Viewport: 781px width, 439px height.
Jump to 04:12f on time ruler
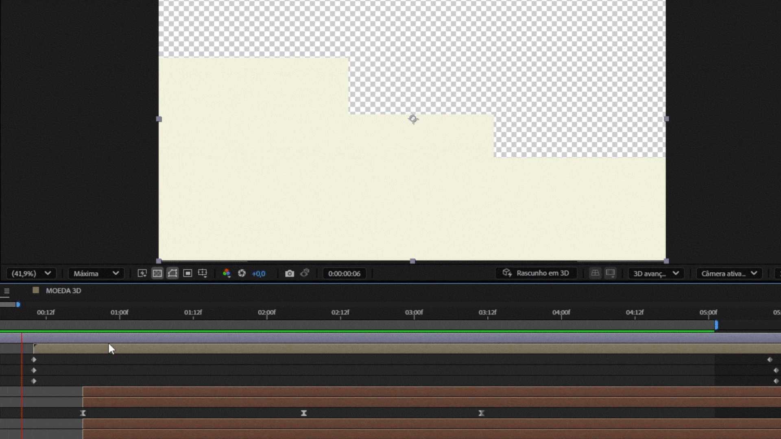point(635,313)
